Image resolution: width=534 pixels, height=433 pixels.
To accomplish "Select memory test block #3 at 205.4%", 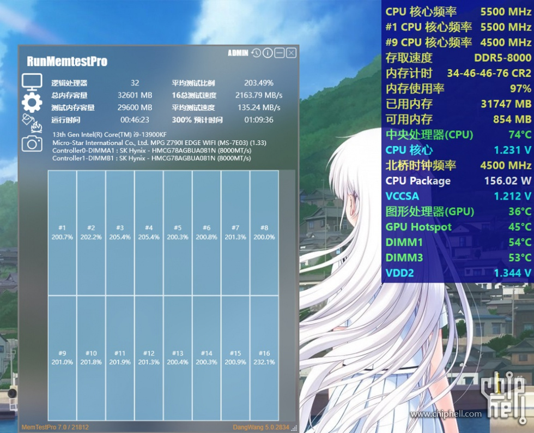I will (120, 233).
